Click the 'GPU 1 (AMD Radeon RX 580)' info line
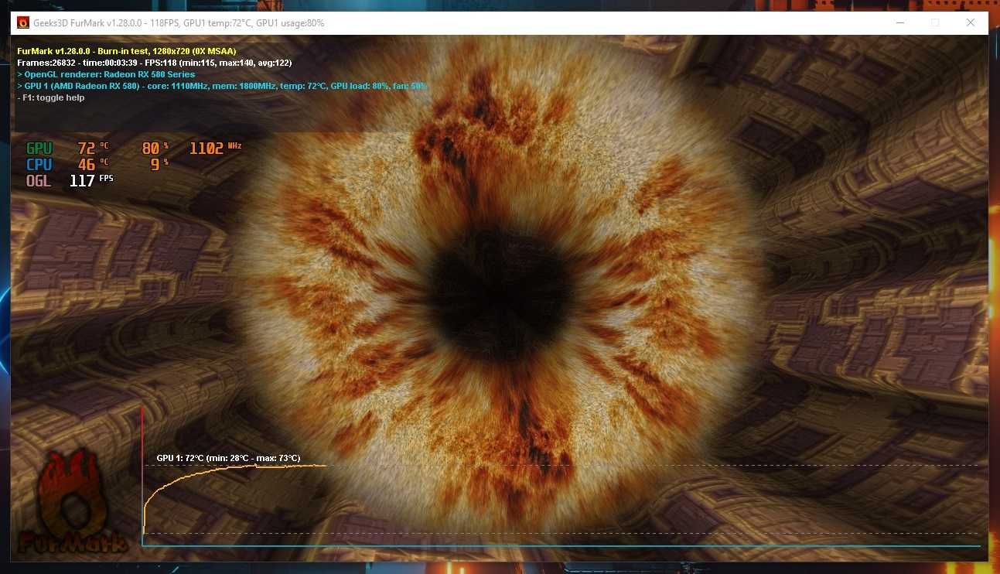Image resolution: width=1000 pixels, height=574 pixels. (x=222, y=86)
